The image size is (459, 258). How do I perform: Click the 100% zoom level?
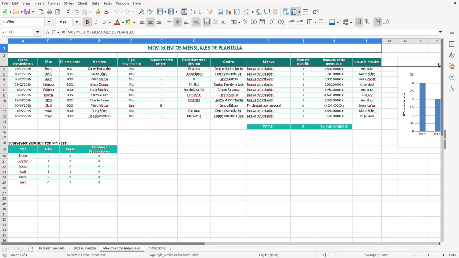click(x=452, y=255)
